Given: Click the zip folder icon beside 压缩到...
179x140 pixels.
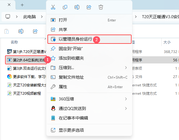Looking at the screenshot, I should (x=53, y=68).
